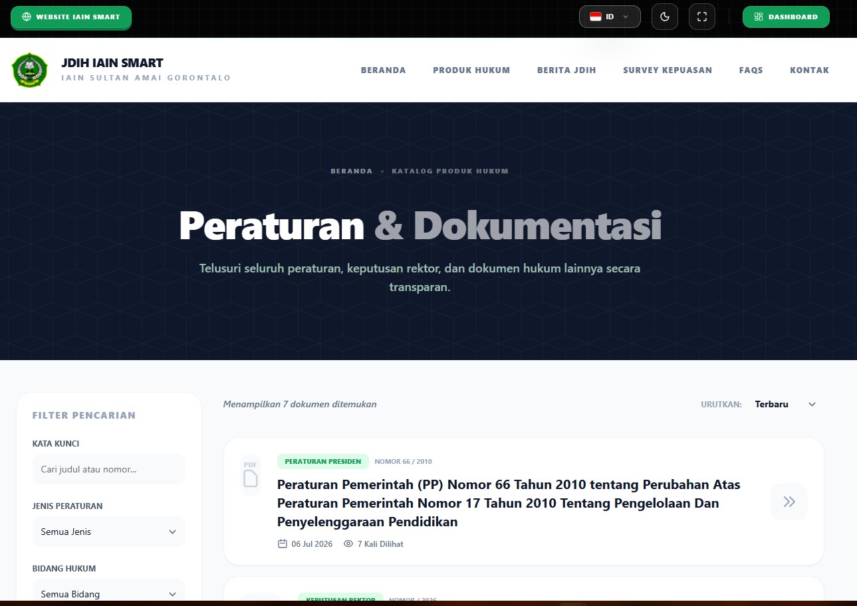
Task: Open Berita JDIH menu
Action: pyautogui.click(x=566, y=70)
